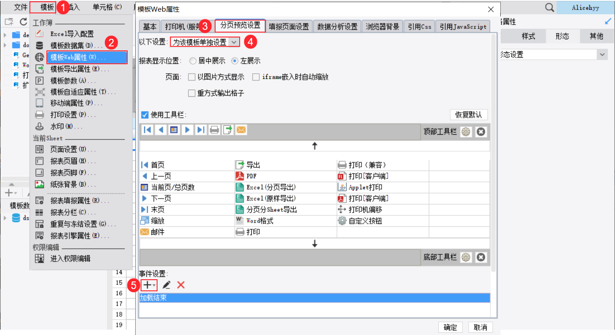The height and width of the screenshot is (335, 615).
Task: Click the PDF export icon in button list
Action: [x=240, y=176]
